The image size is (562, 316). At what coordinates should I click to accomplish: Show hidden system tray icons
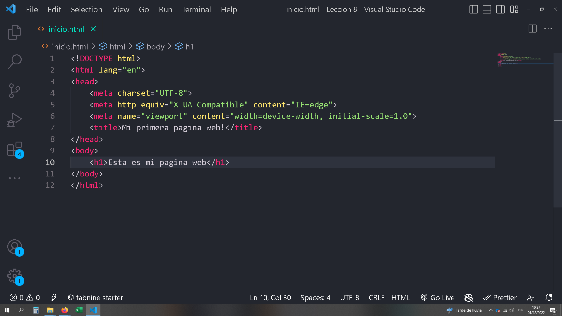coord(491,310)
